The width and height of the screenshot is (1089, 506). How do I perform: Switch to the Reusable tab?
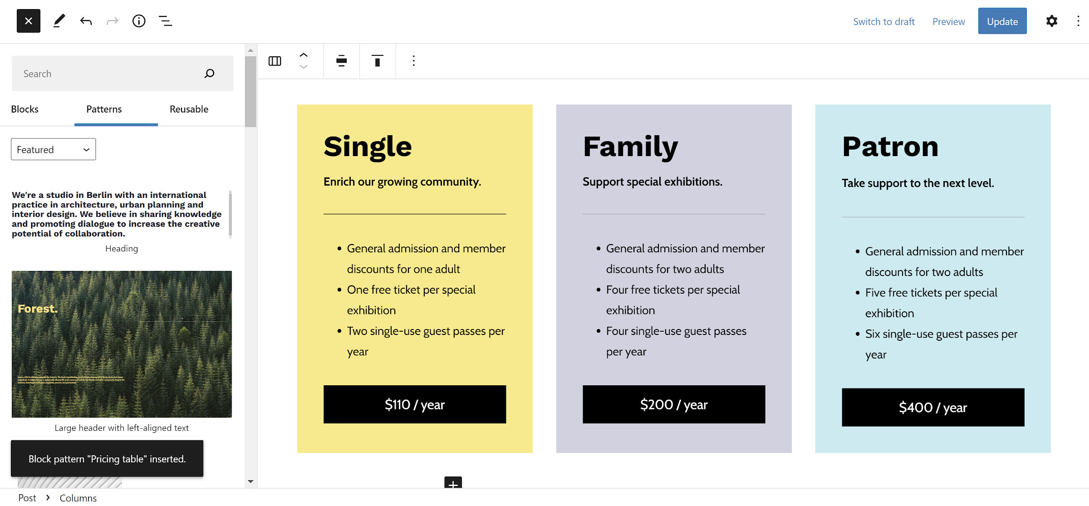(188, 109)
